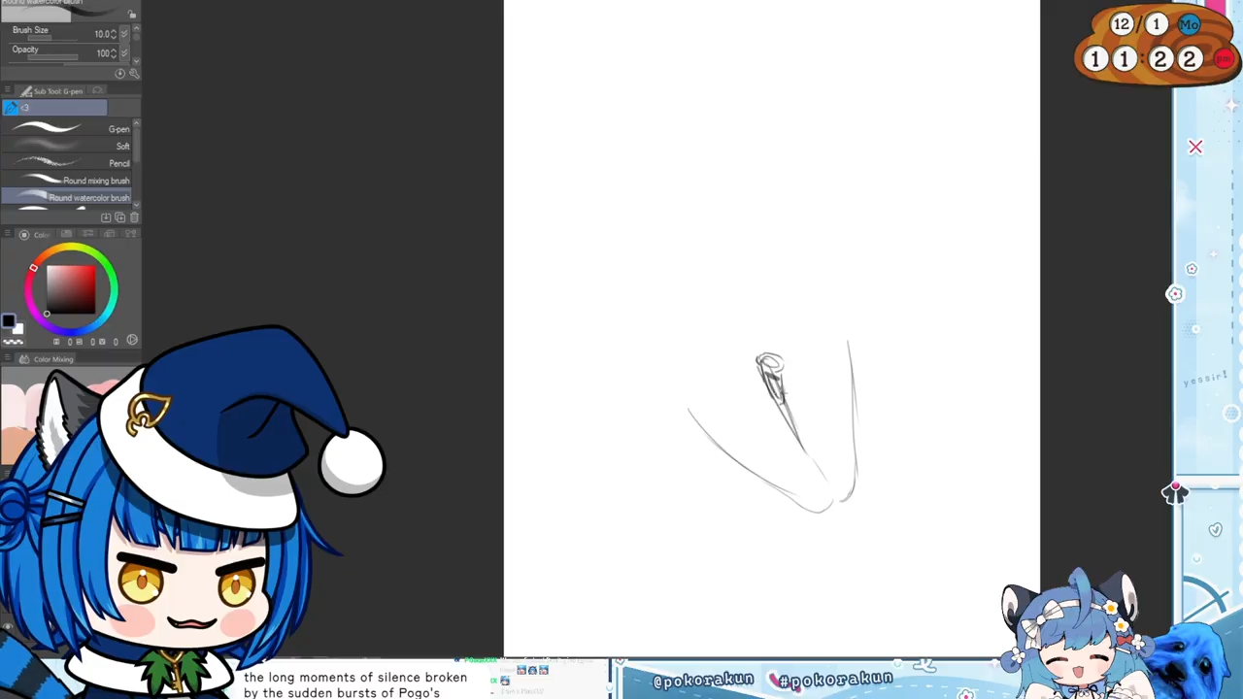Adjust the Opacity slider
1243x699 pixels.
point(53,57)
